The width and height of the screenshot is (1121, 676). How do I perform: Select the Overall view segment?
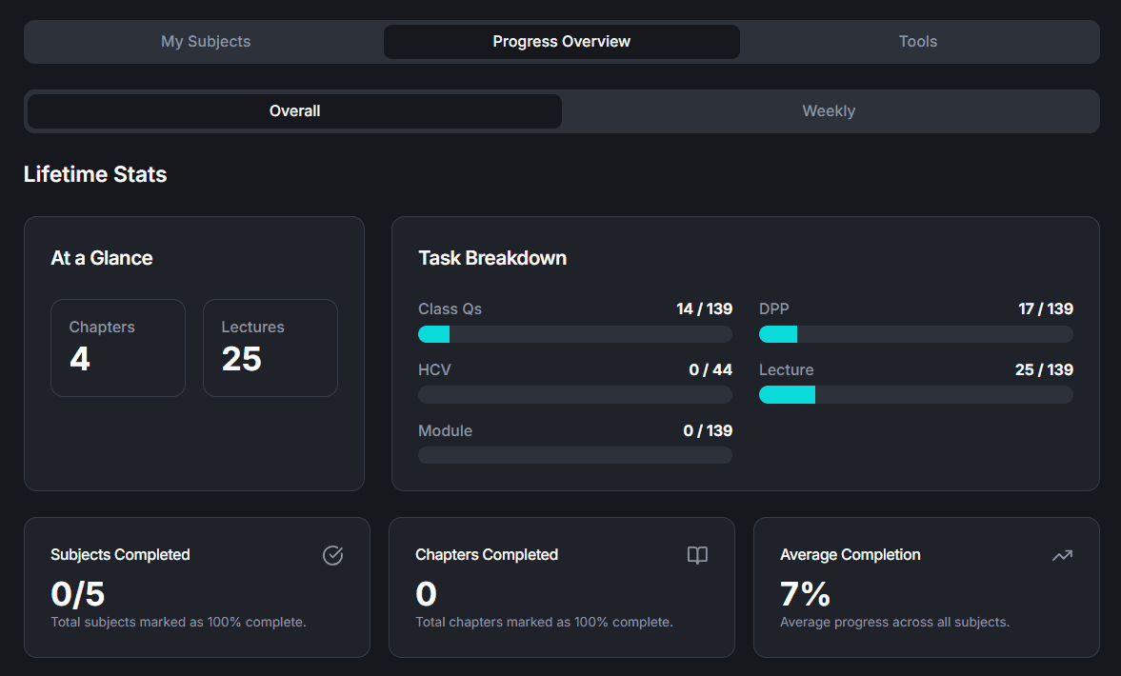[293, 111]
